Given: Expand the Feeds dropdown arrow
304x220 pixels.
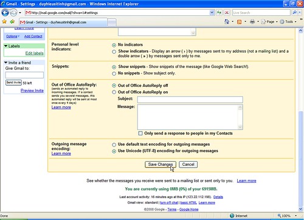Looking at the screenshot, I should [x=245, y=21].
